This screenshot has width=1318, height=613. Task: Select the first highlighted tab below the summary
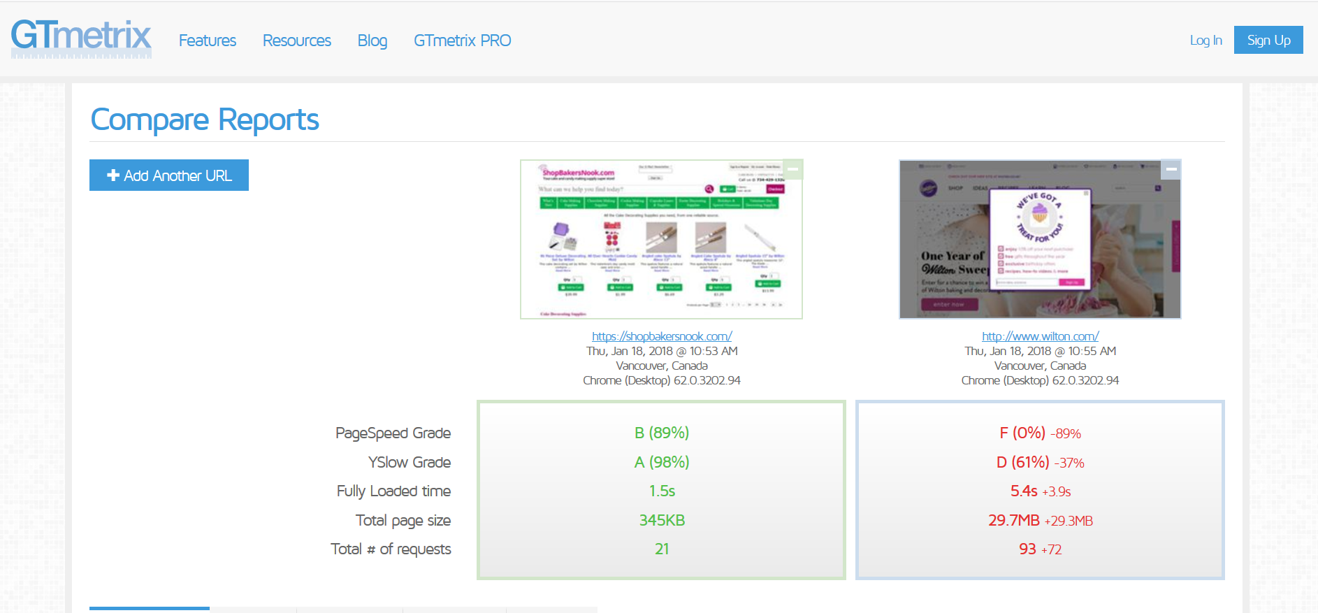pos(150,610)
